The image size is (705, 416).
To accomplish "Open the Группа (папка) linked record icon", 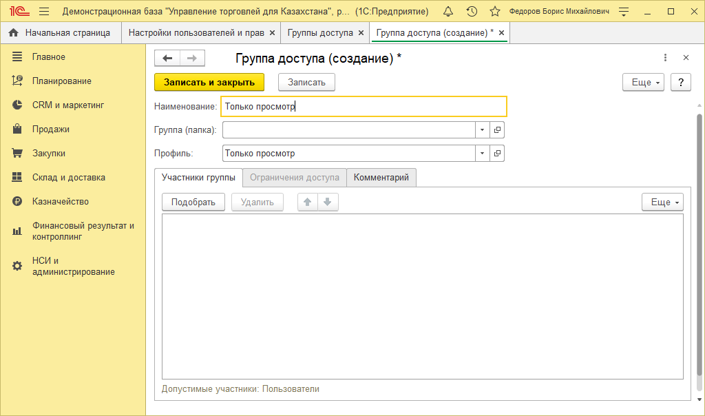I will point(498,129).
